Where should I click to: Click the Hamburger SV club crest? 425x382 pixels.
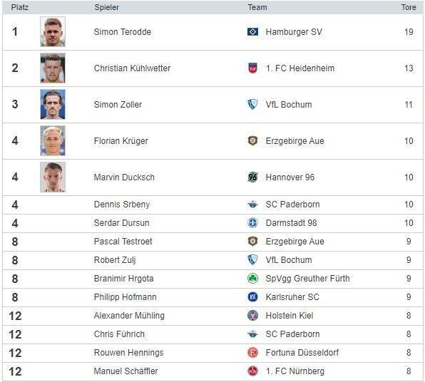tap(252, 31)
